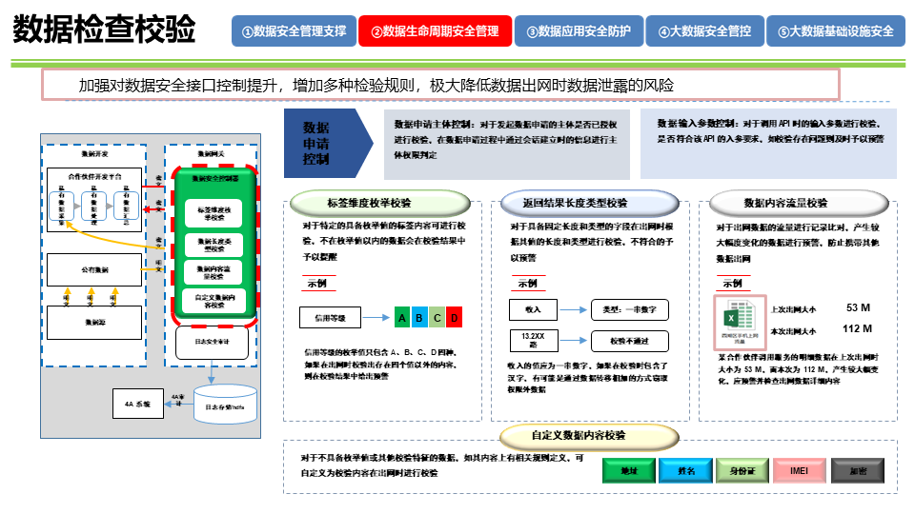The width and height of the screenshot is (915, 514).
Task: Click the 数据申请主体控制 description box
Action: pos(506,144)
